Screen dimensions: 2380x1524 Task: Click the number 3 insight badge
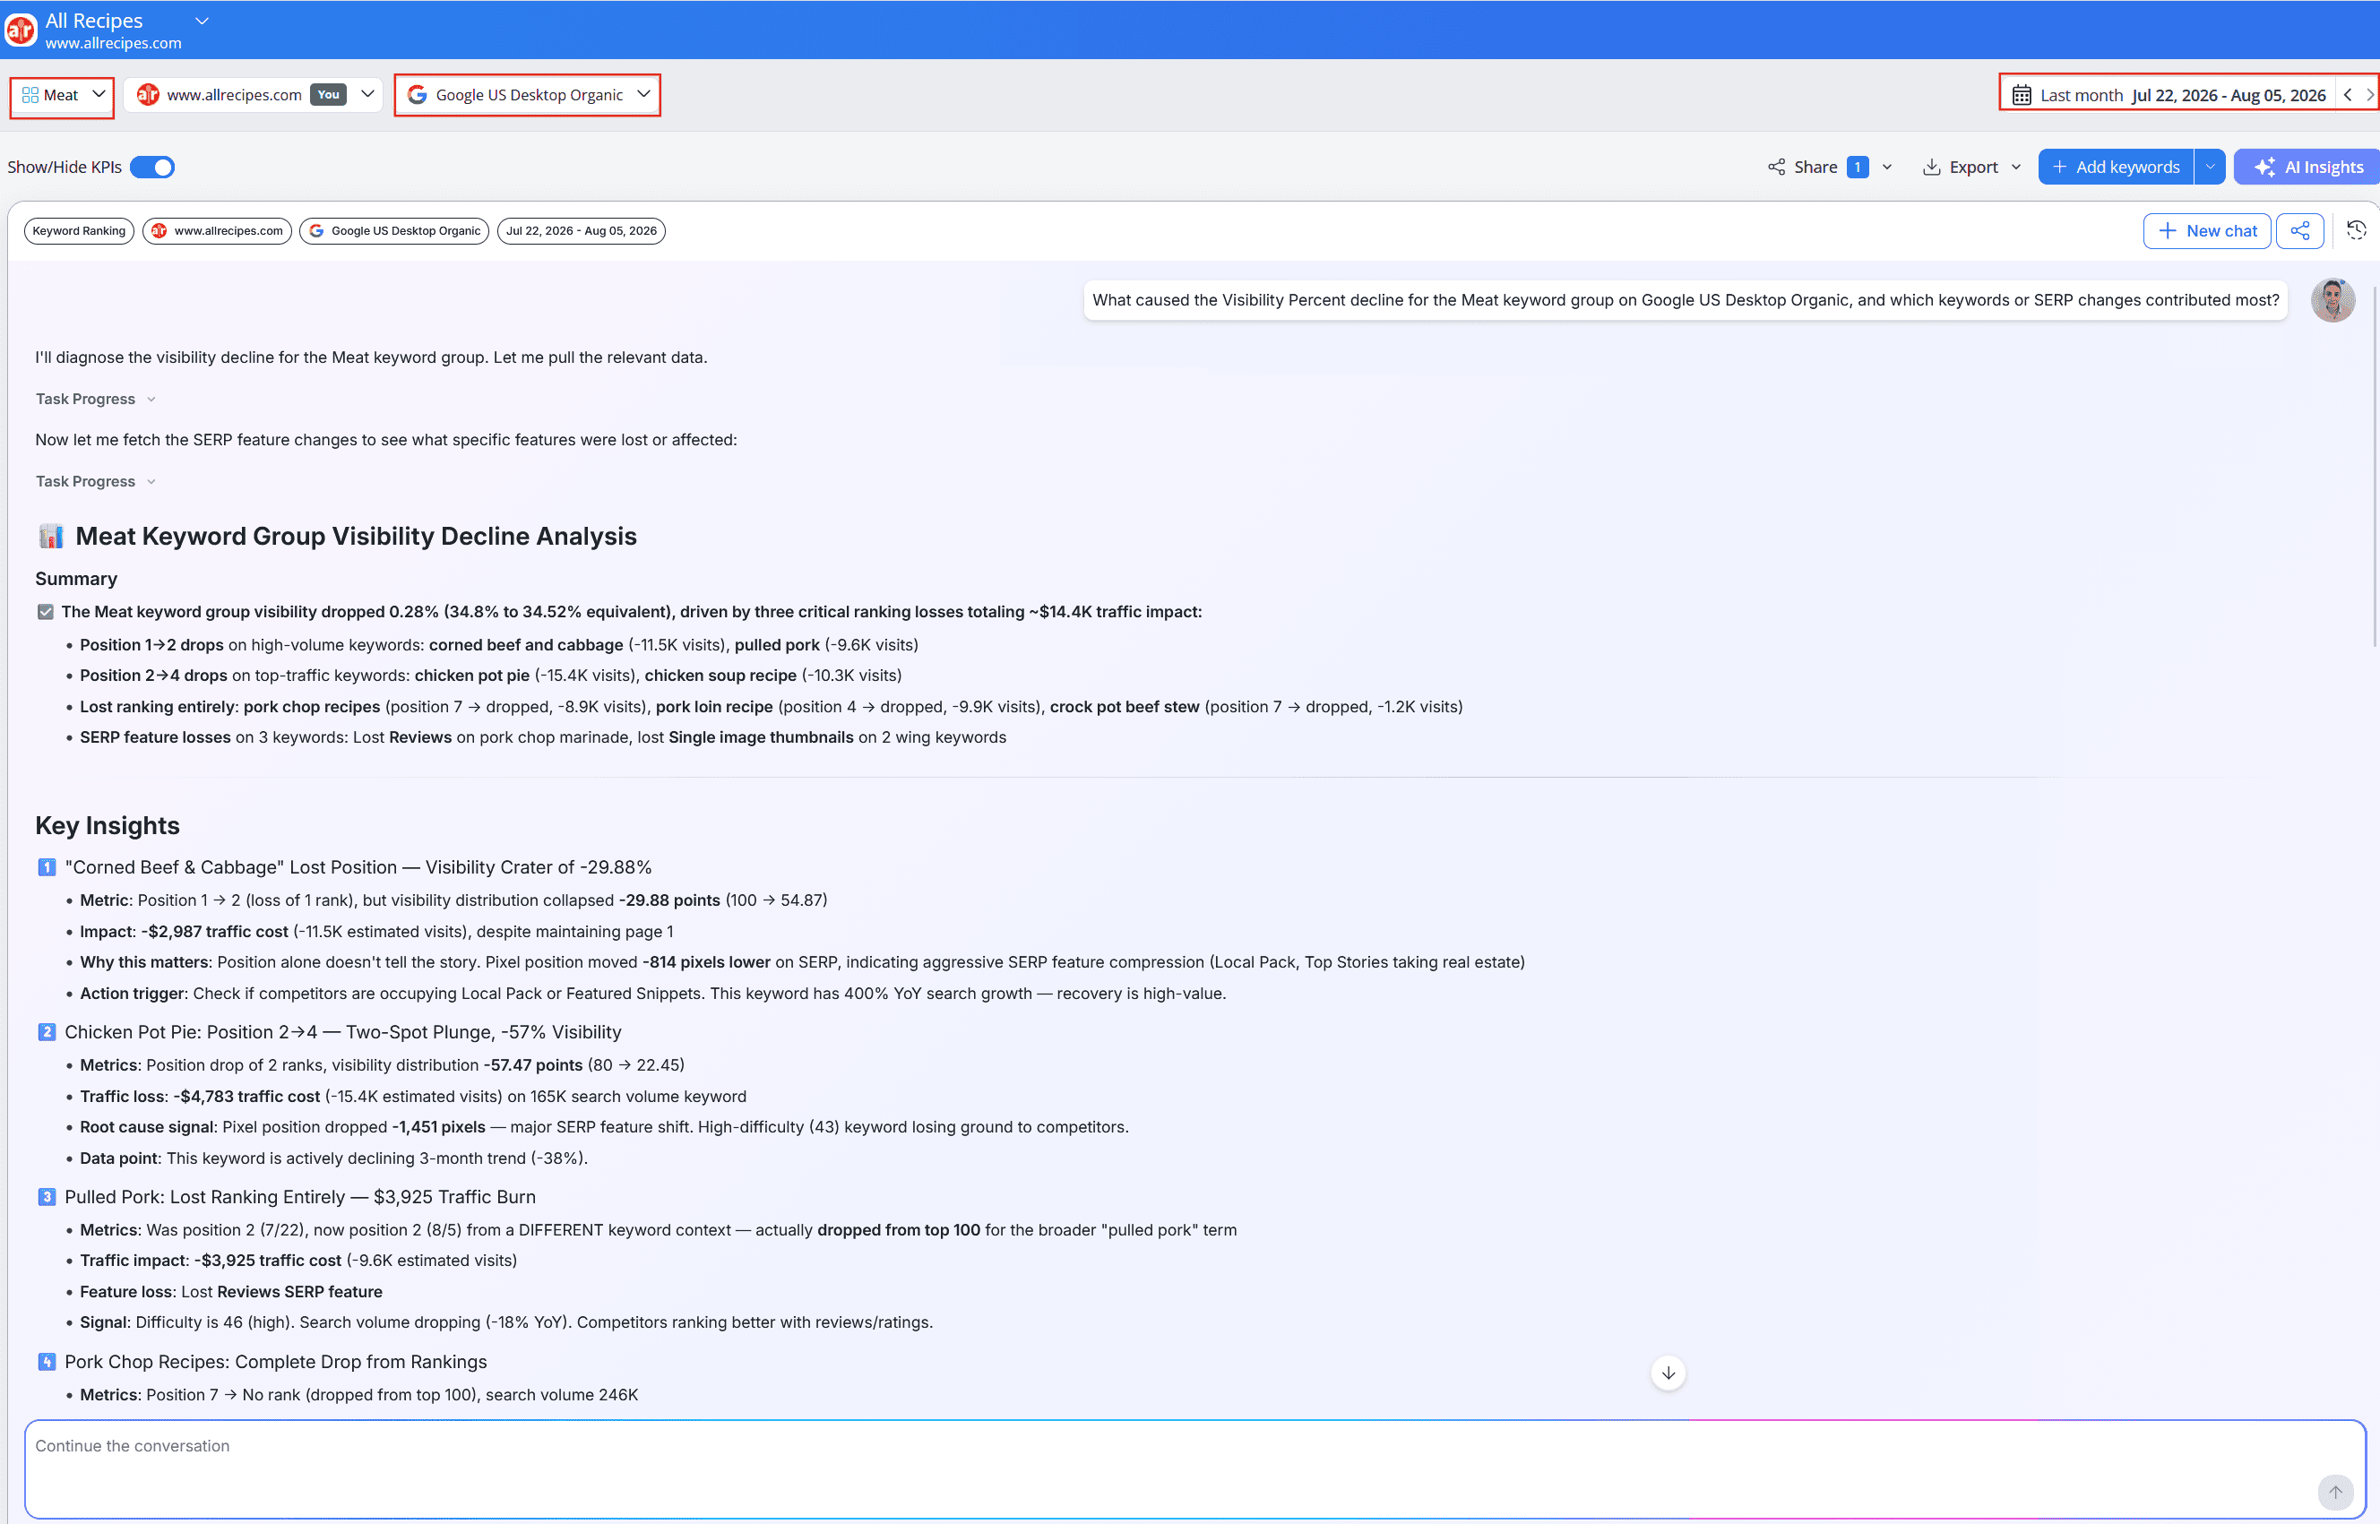click(47, 1196)
